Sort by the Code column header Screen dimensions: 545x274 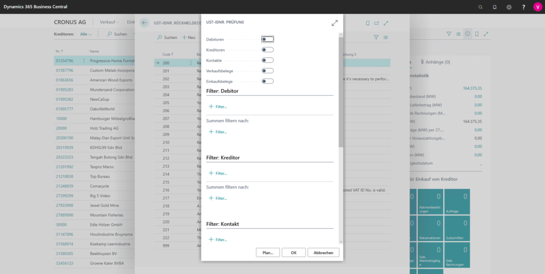pos(168,55)
